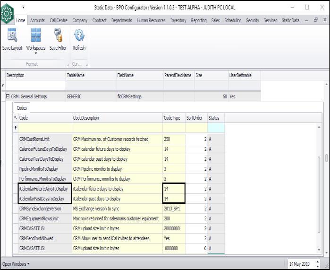The width and height of the screenshot is (330, 270).
Task: Increase the date with the up spinner
Action: tap(317, 261)
